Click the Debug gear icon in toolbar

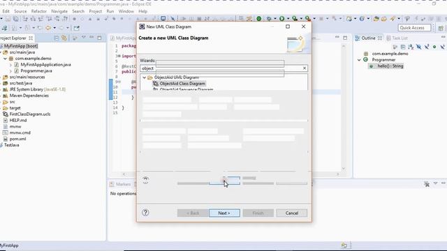pos(269,19)
